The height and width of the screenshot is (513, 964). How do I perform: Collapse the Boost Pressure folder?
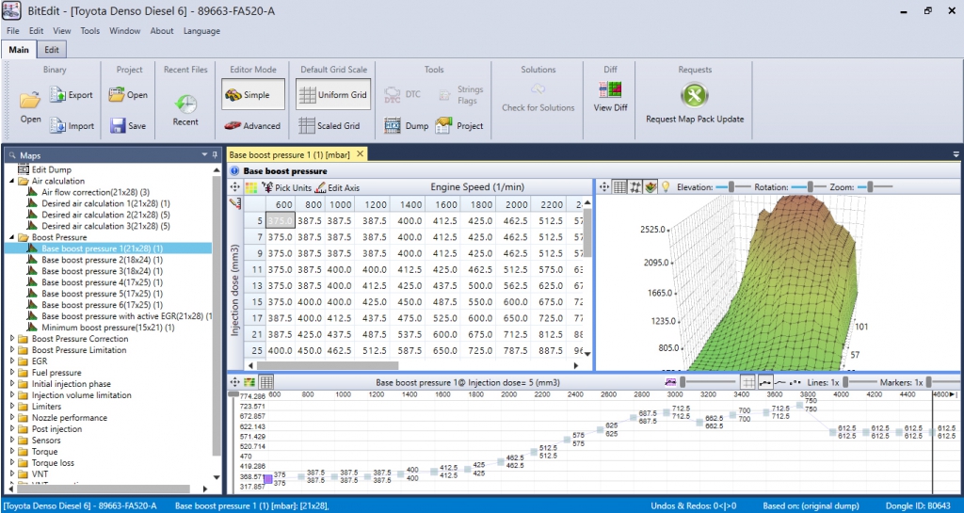point(11,237)
